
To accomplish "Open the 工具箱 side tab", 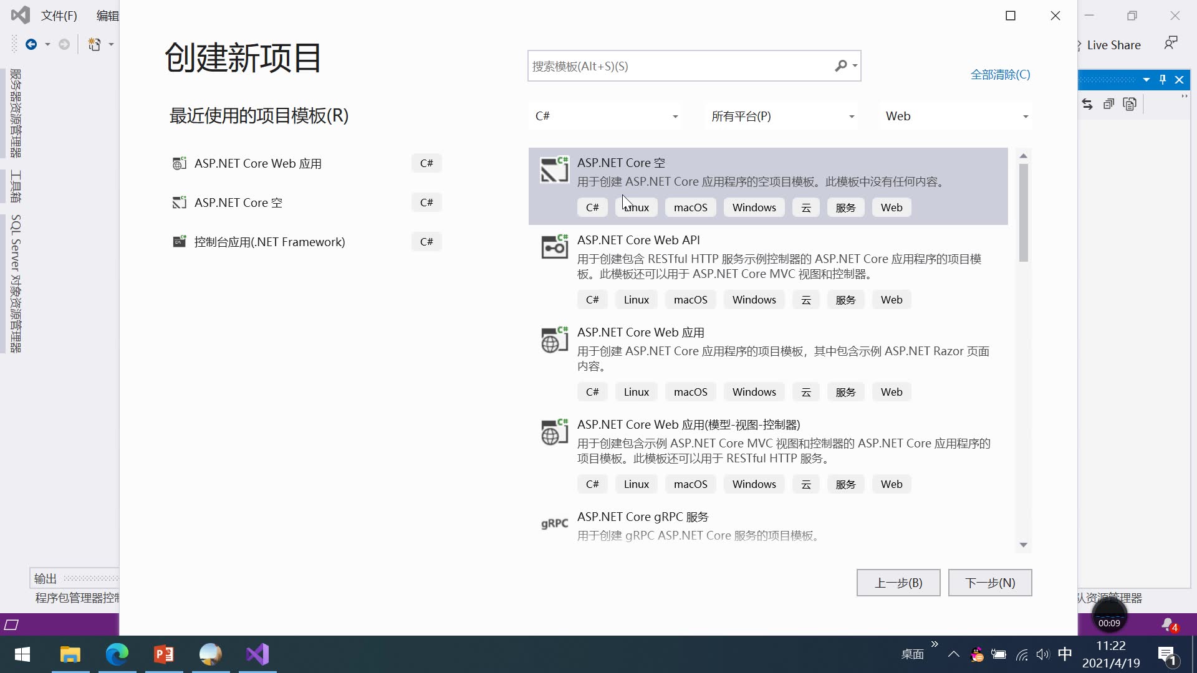I will coord(16,186).
